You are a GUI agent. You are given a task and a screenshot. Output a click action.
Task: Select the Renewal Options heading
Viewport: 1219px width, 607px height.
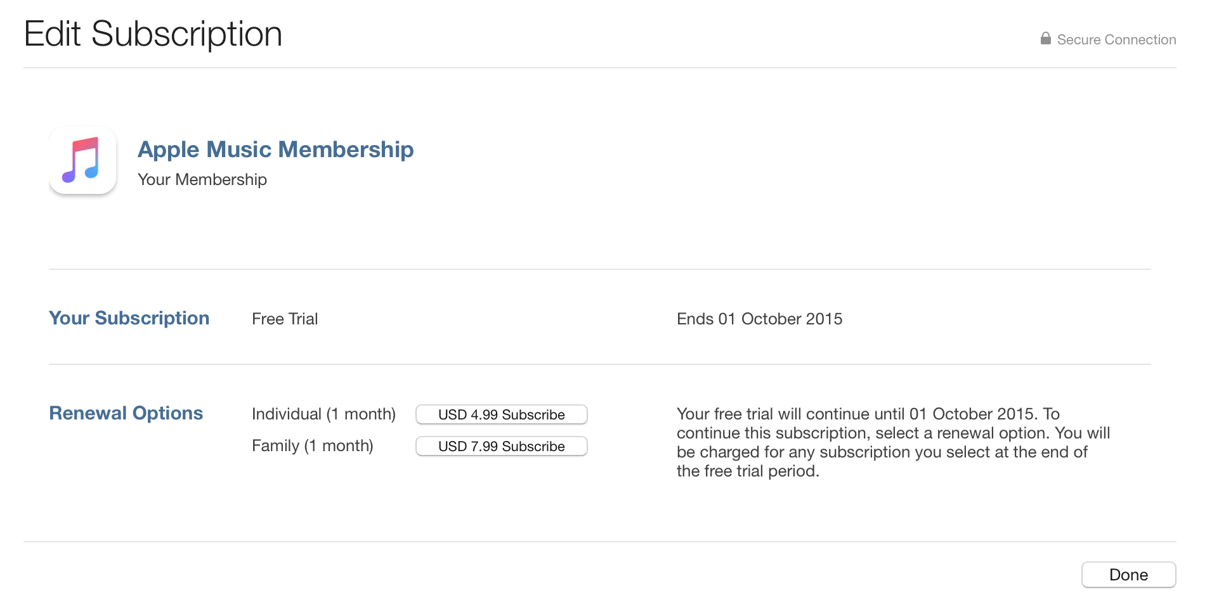[x=126, y=413]
